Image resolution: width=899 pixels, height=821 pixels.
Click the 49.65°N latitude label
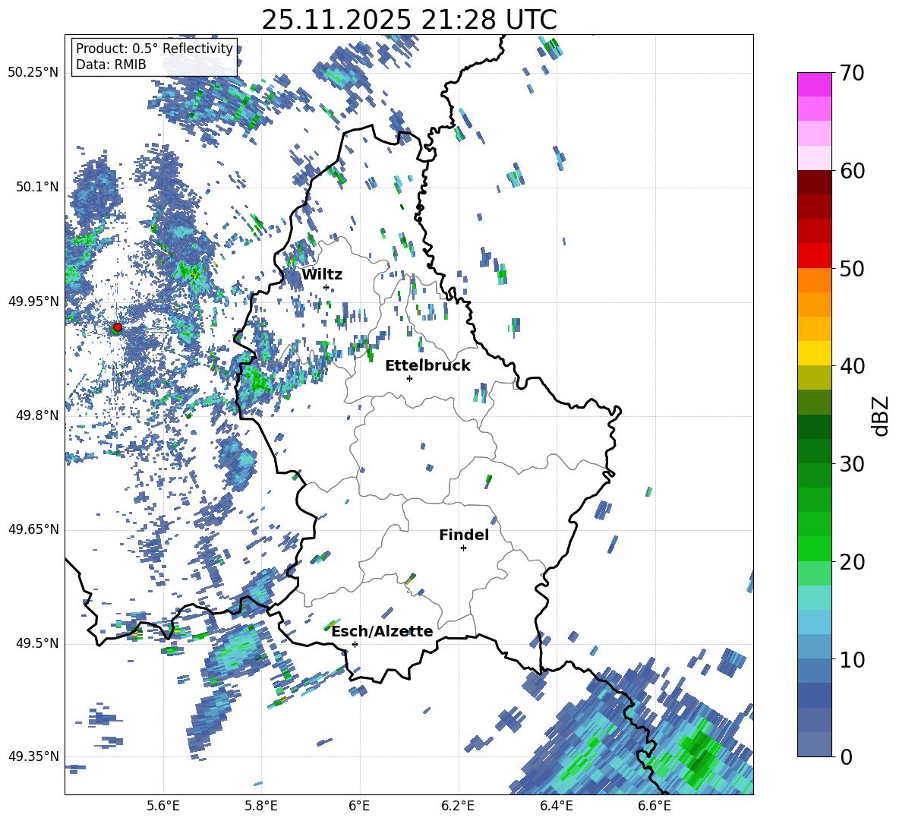click(33, 529)
